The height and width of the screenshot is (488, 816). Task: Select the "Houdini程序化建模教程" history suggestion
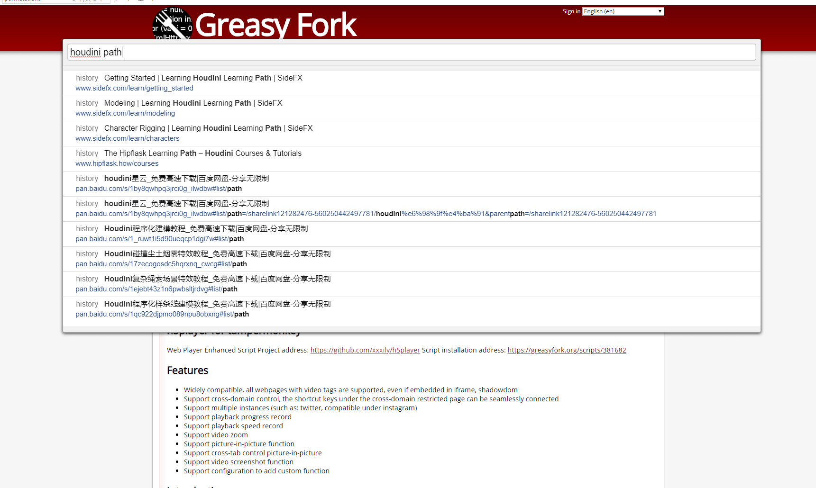pyautogui.click(x=412, y=234)
